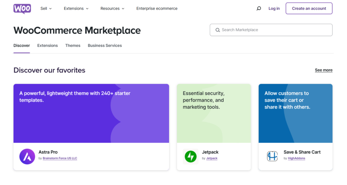Click the Save & Share Cart icon

pos(272,156)
